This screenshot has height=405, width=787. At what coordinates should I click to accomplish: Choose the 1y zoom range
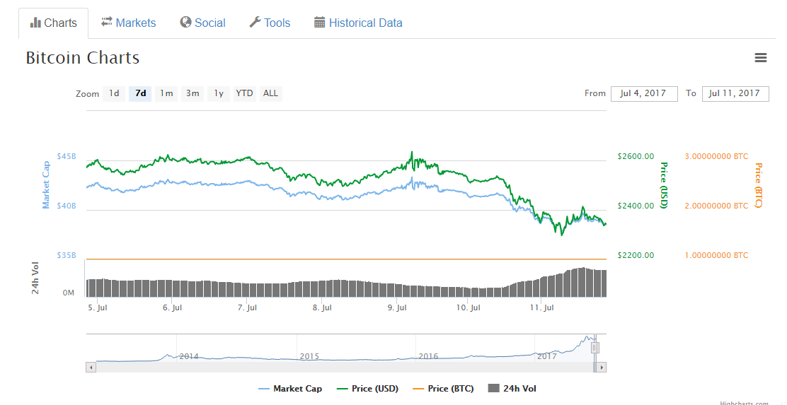coord(219,94)
